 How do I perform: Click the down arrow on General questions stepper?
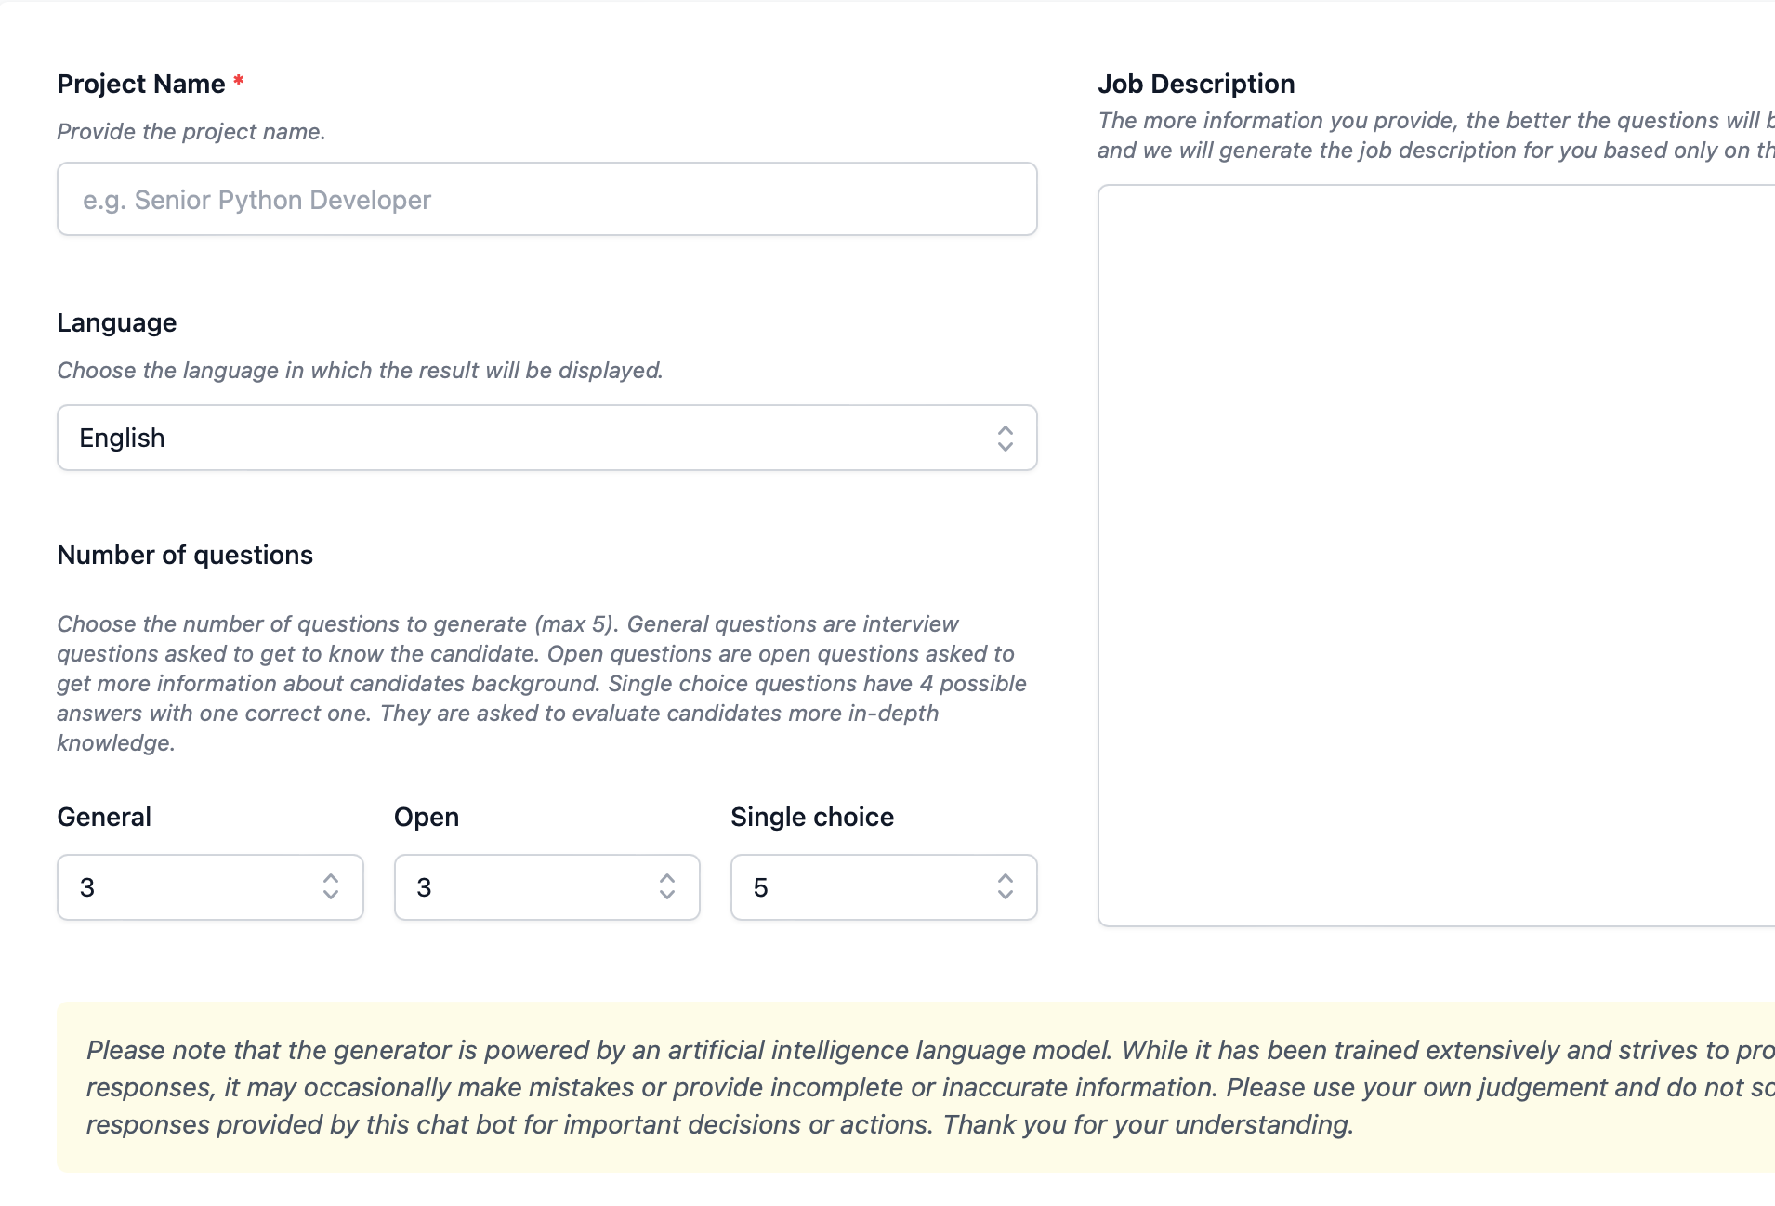330,898
